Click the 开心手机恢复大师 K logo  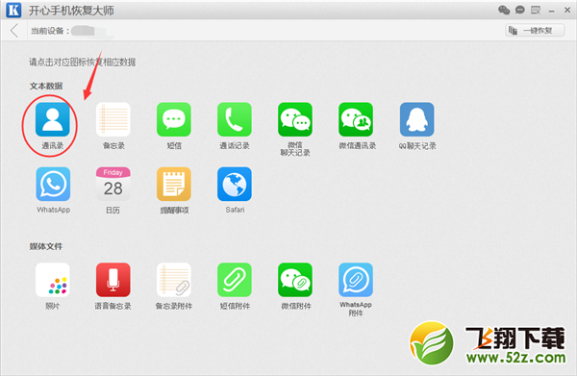point(13,10)
